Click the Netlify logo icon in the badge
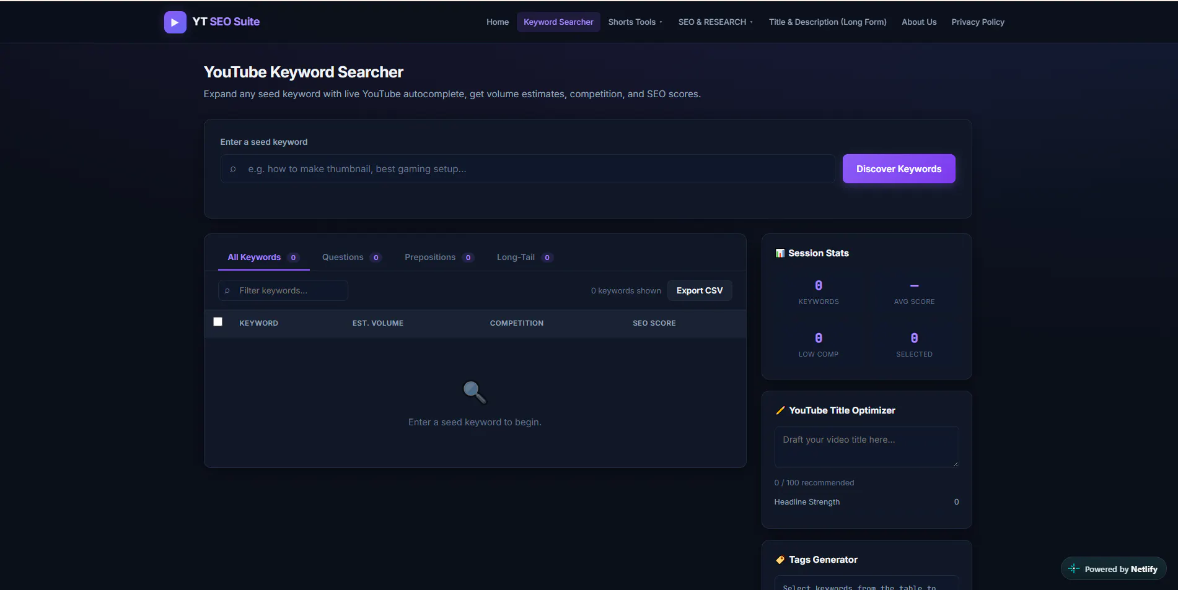Viewport: 1178px width, 590px height. pyautogui.click(x=1074, y=569)
